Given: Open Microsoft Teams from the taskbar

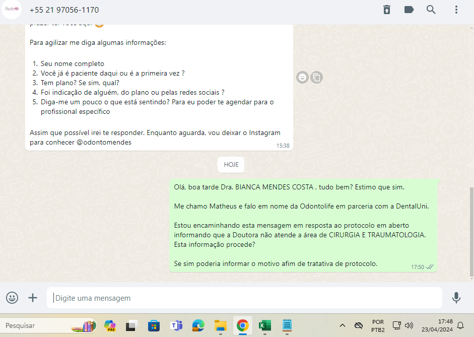Looking at the screenshot, I should (176, 325).
